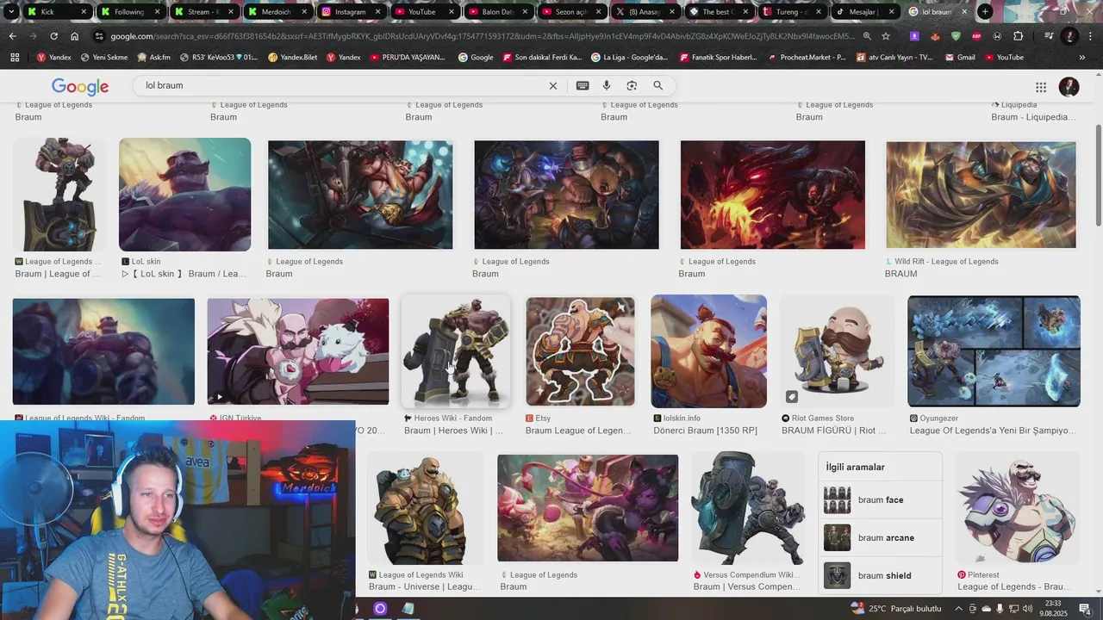Click the magnifier search button
1103x620 pixels.
658,85
